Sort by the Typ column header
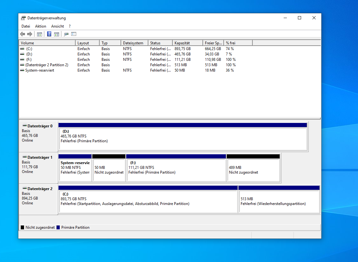 pyautogui.click(x=110, y=43)
